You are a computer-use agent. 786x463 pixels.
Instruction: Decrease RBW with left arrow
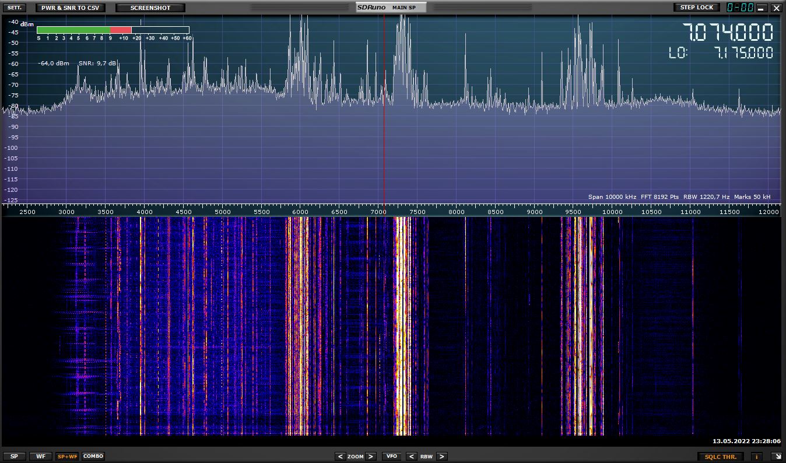pyautogui.click(x=411, y=457)
